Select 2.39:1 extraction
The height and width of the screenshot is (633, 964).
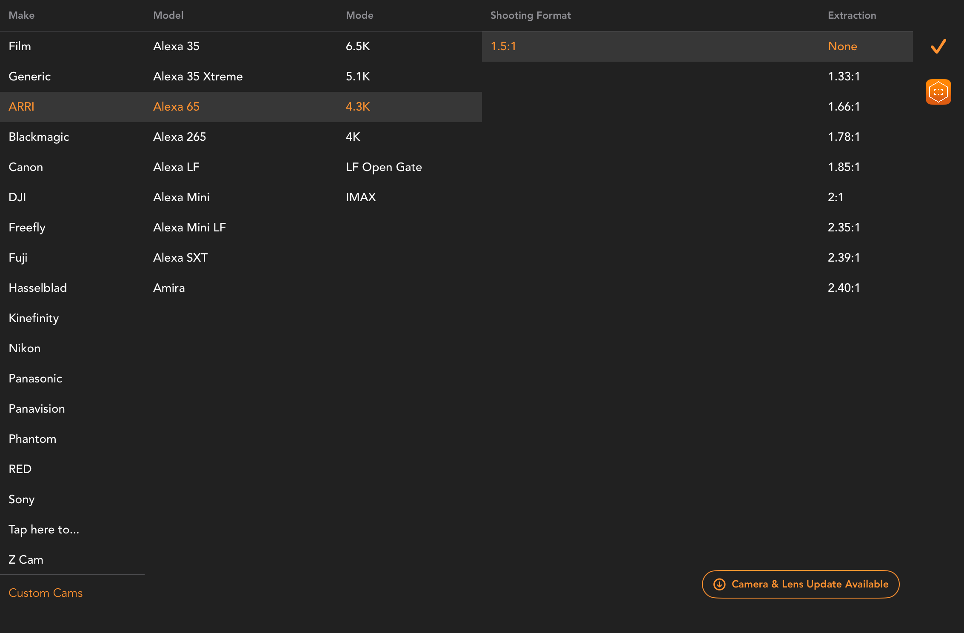[x=866, y=258]
